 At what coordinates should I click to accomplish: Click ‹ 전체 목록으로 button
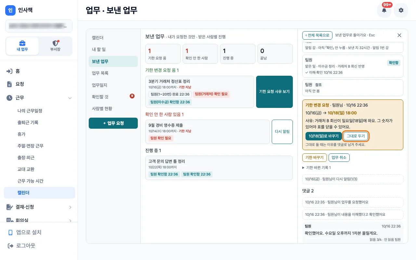[317, 35]
